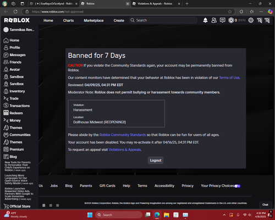Open Money in the left sidebar
The height and width of the screenshot is (220, 275).
pos(12,120)
